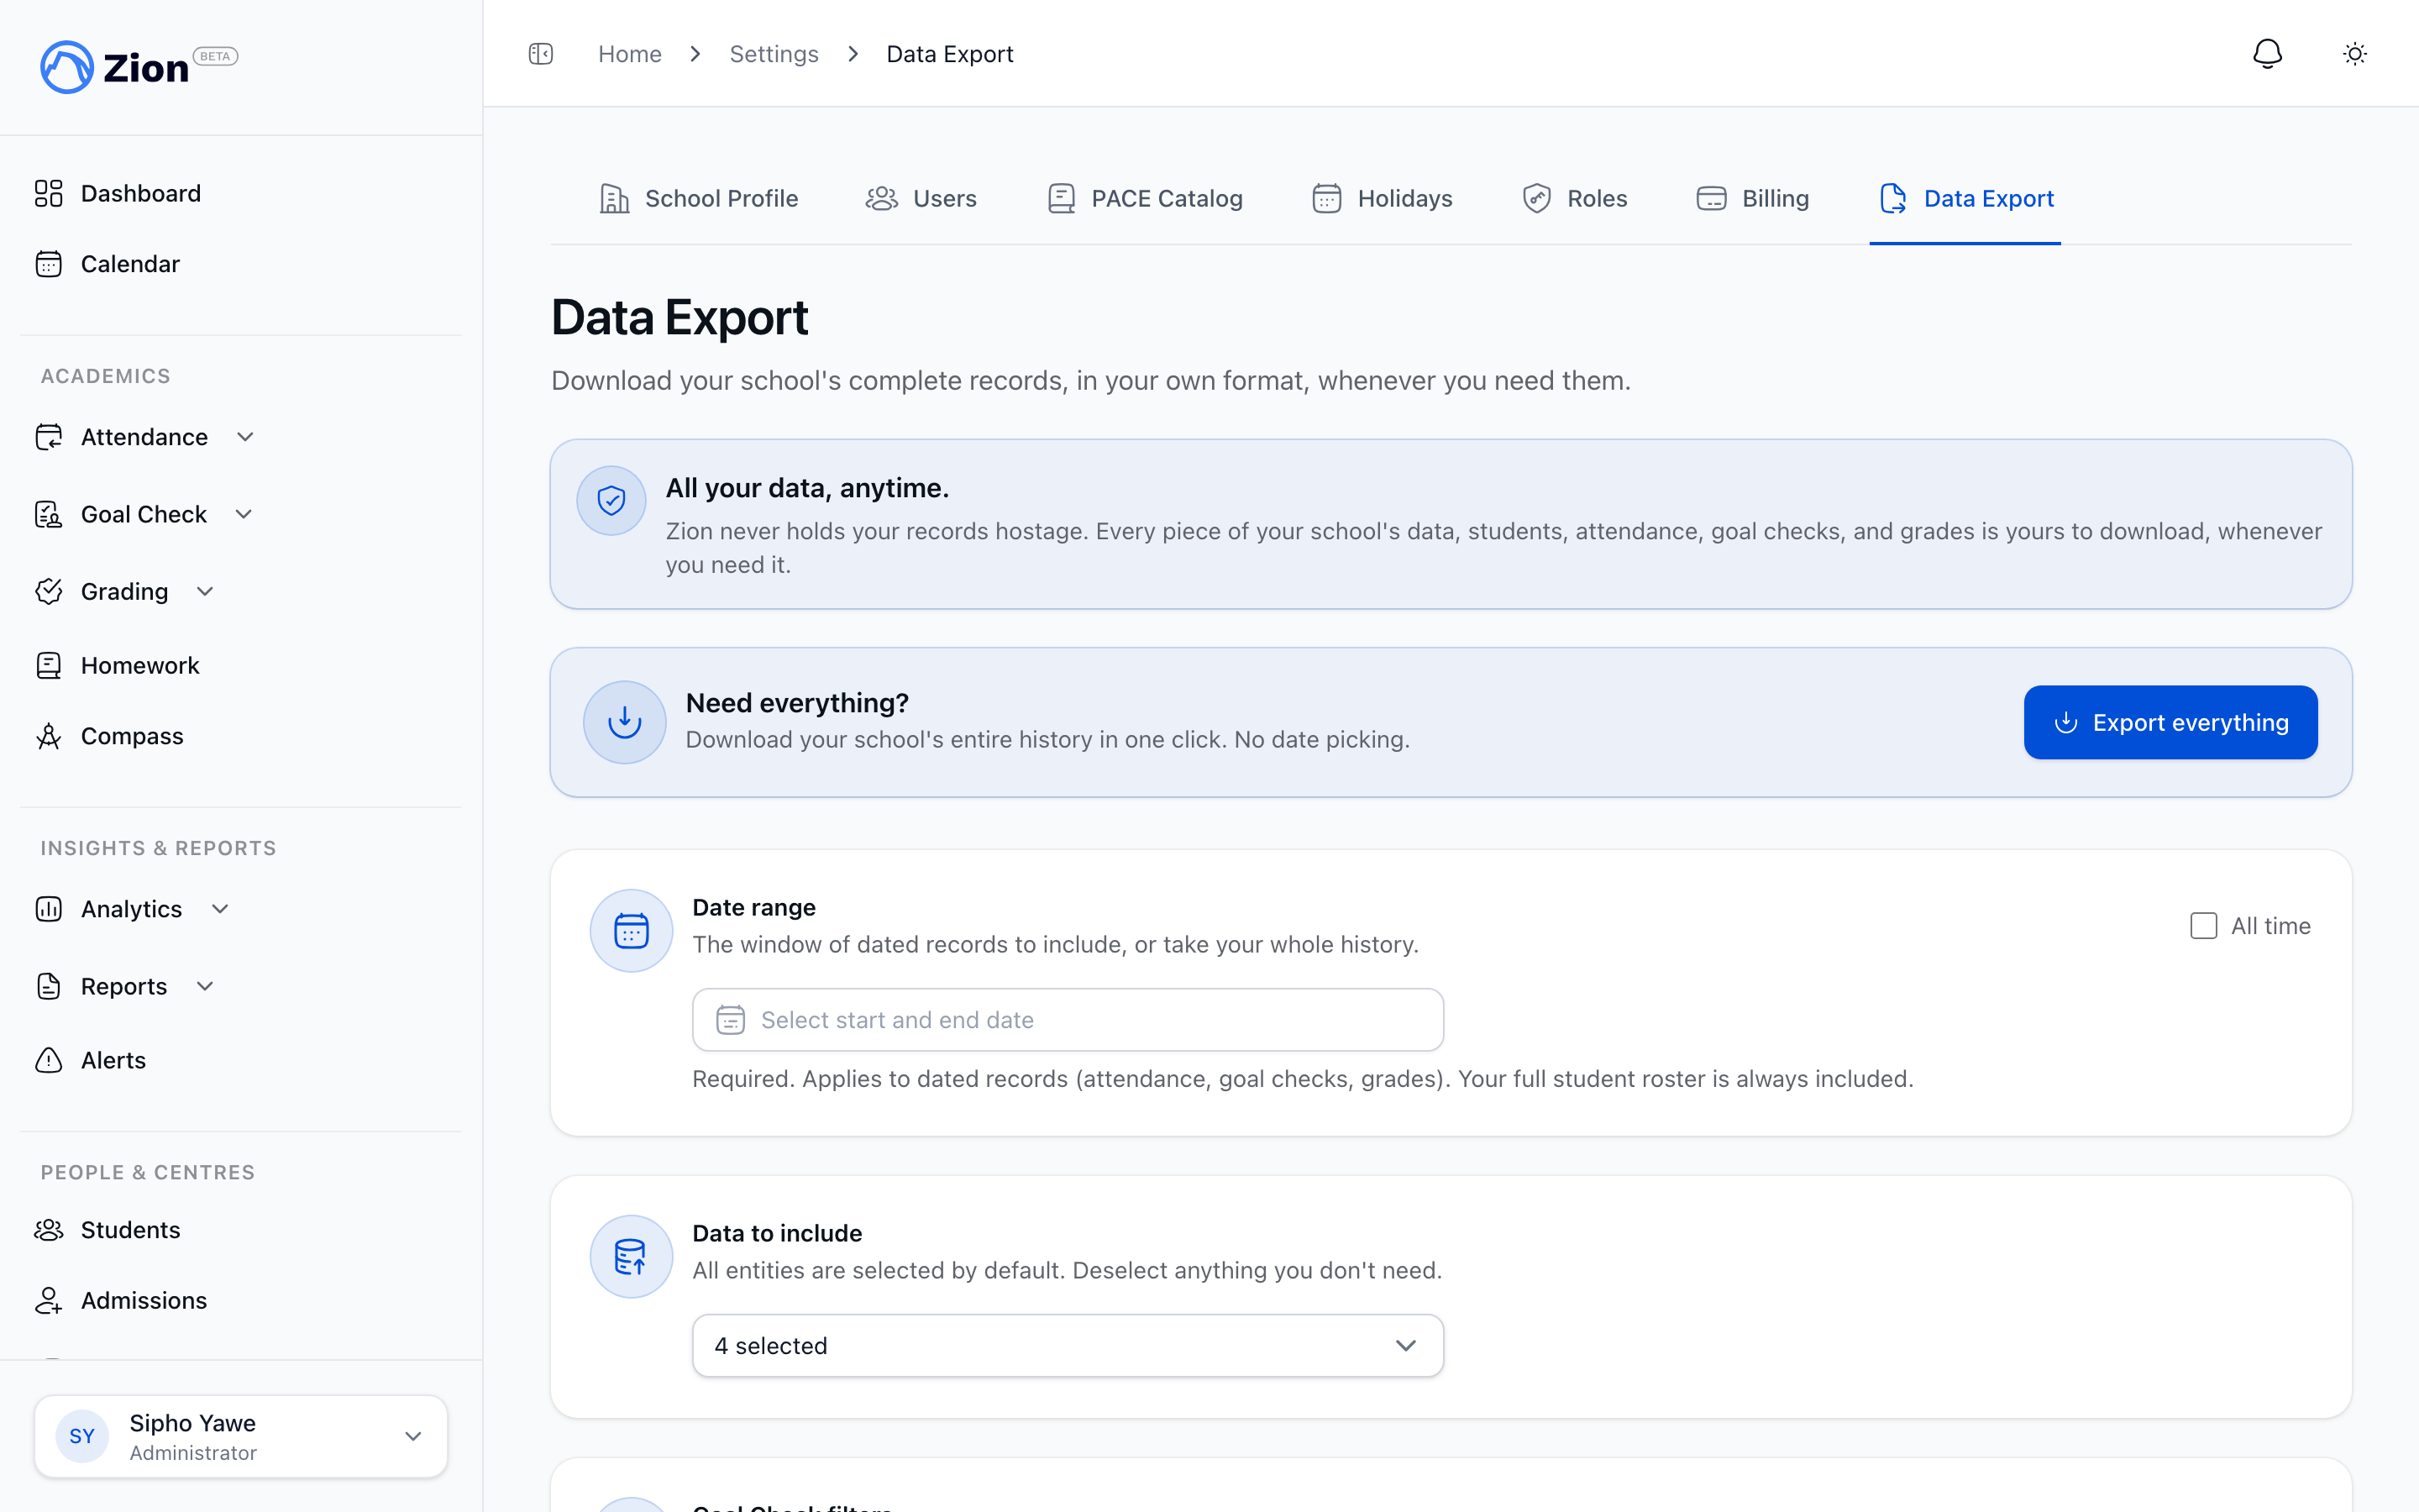Click the Dashboard grid icon

[49, 193]
